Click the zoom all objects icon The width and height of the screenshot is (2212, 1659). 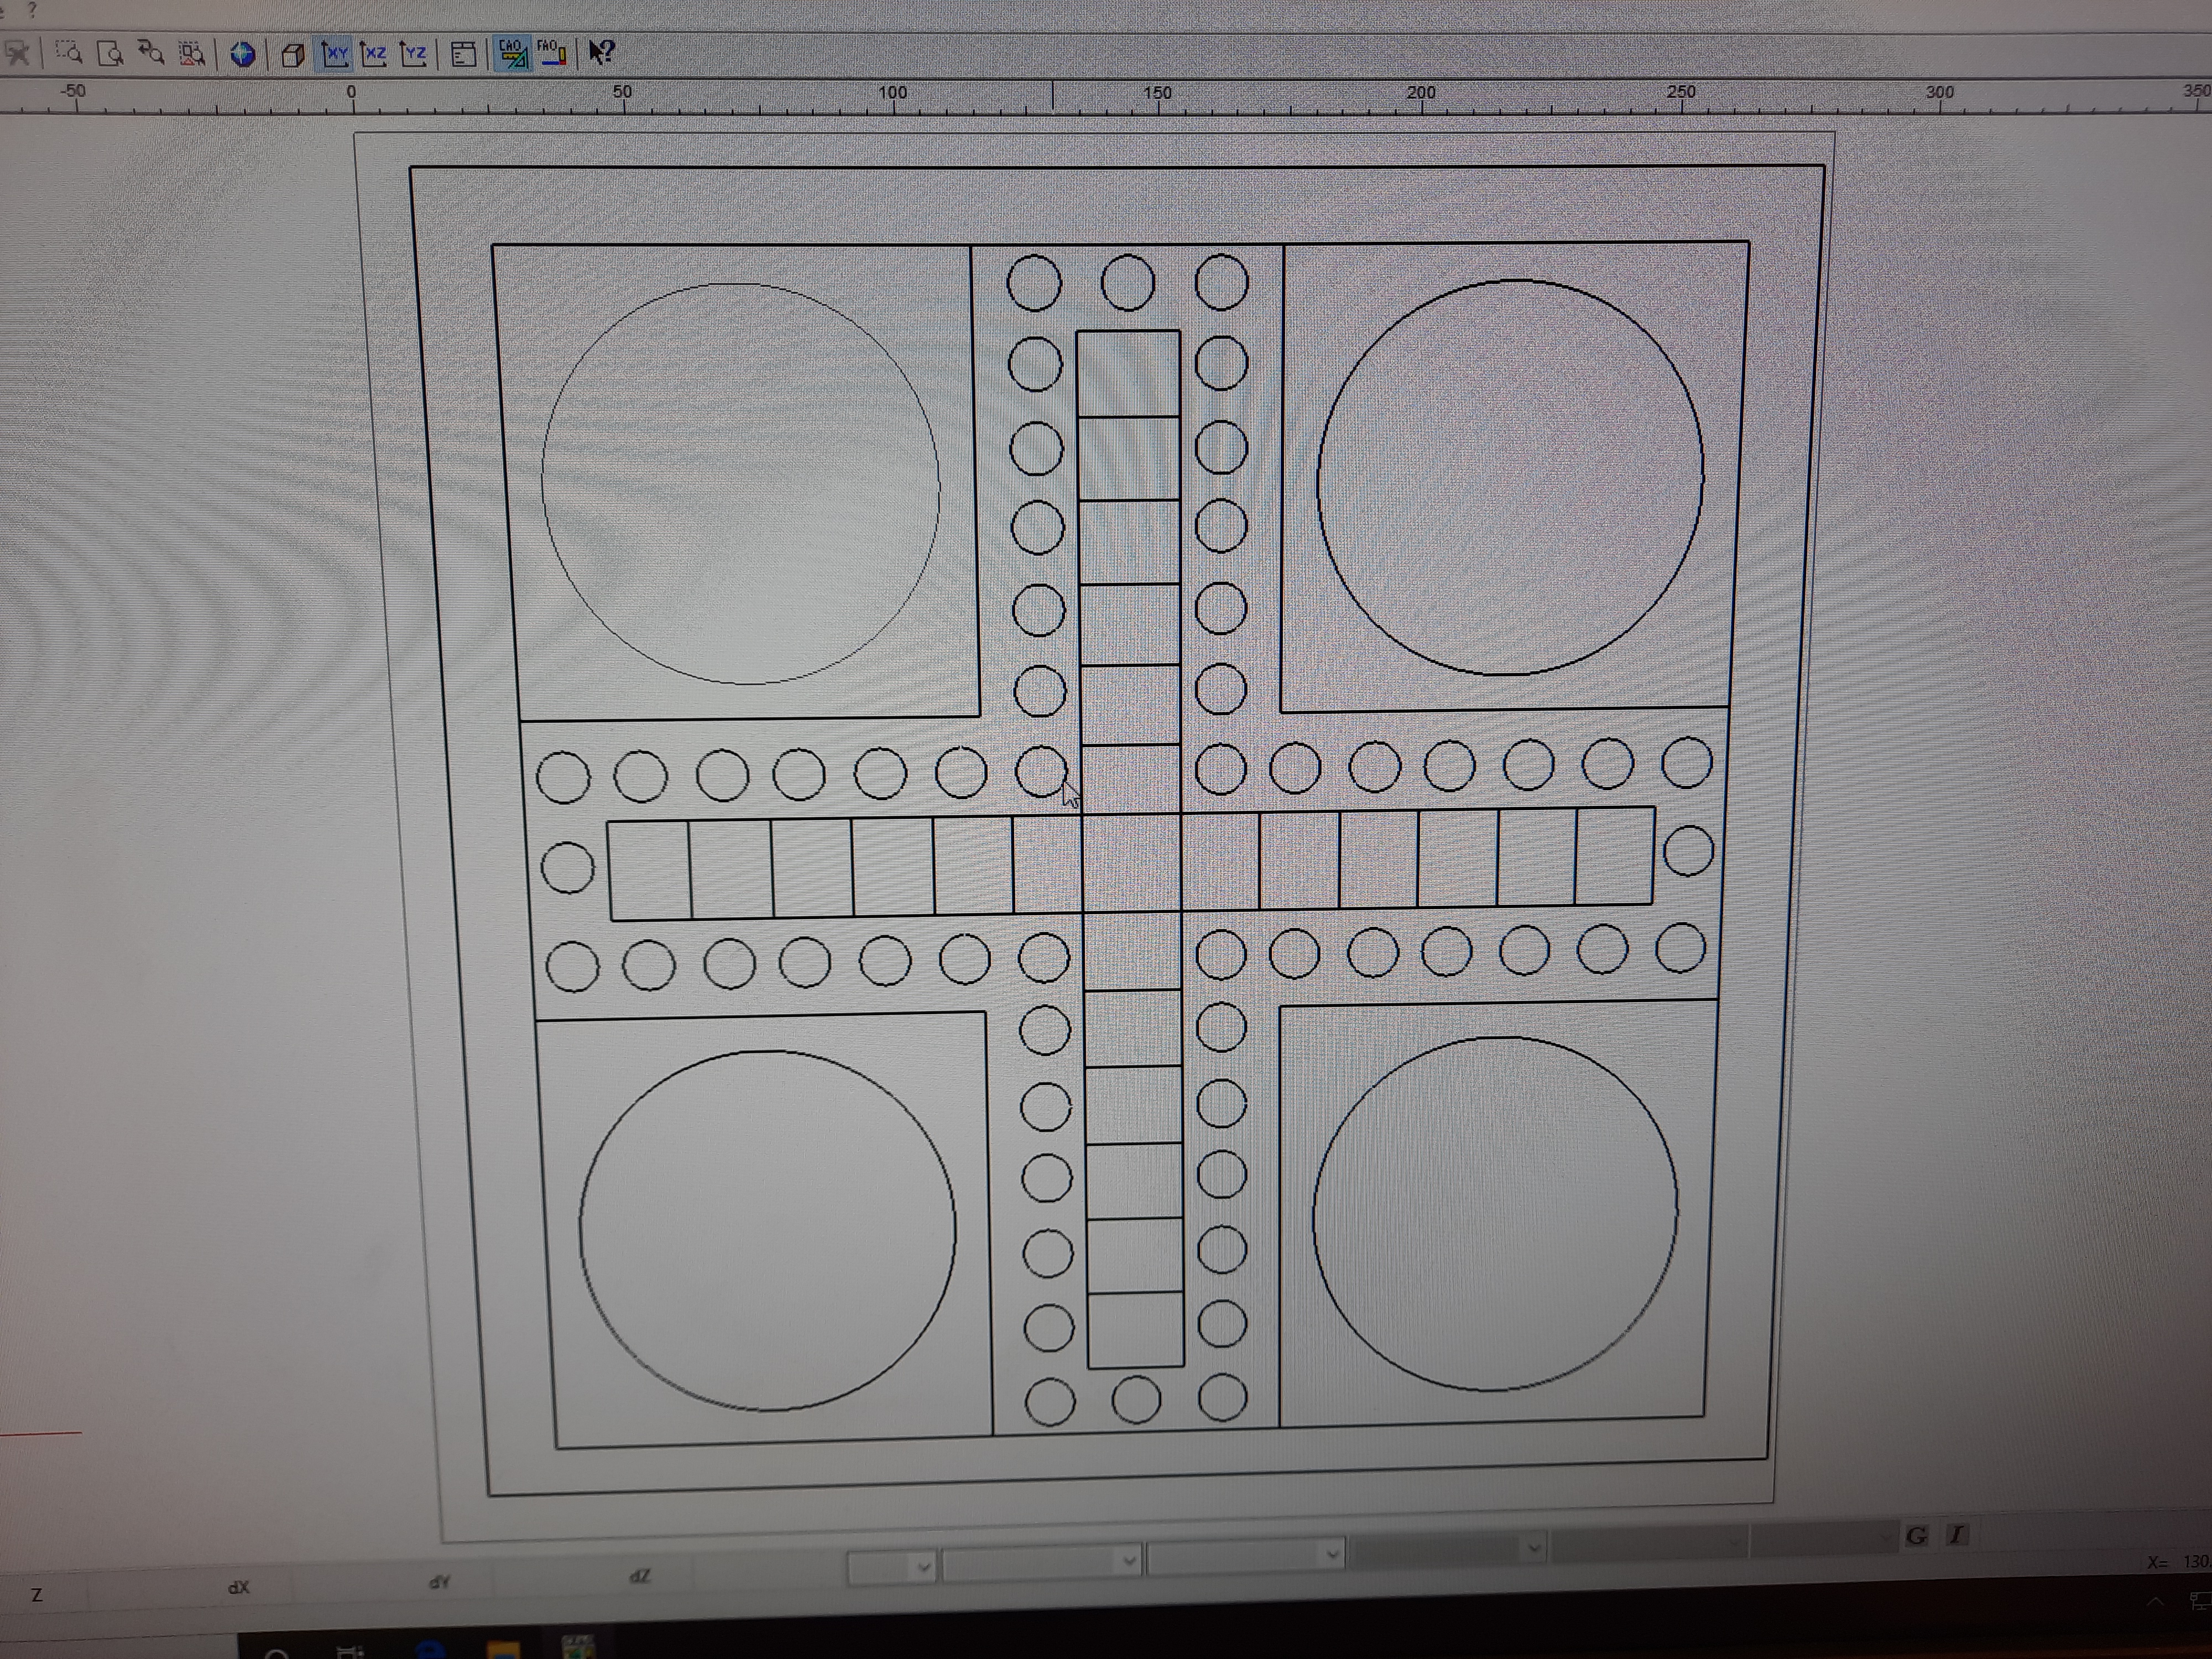click(x=192, y=53)
